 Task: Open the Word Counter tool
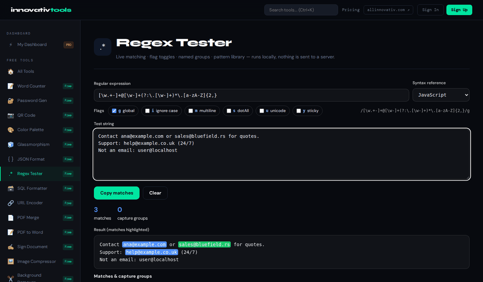pos(40,86)
